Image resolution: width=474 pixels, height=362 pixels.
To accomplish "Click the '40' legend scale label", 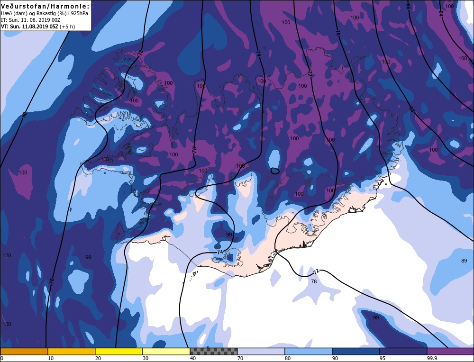I will 193,358.
